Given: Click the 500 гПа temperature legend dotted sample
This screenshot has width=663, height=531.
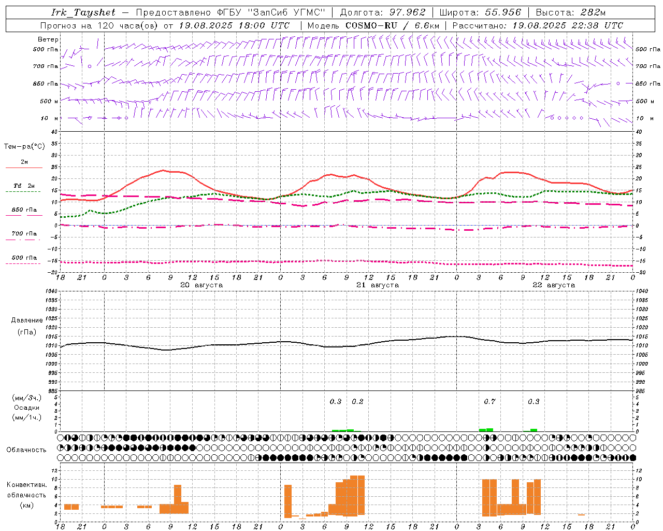Looking at the screenshot, I should pos(23,264).
